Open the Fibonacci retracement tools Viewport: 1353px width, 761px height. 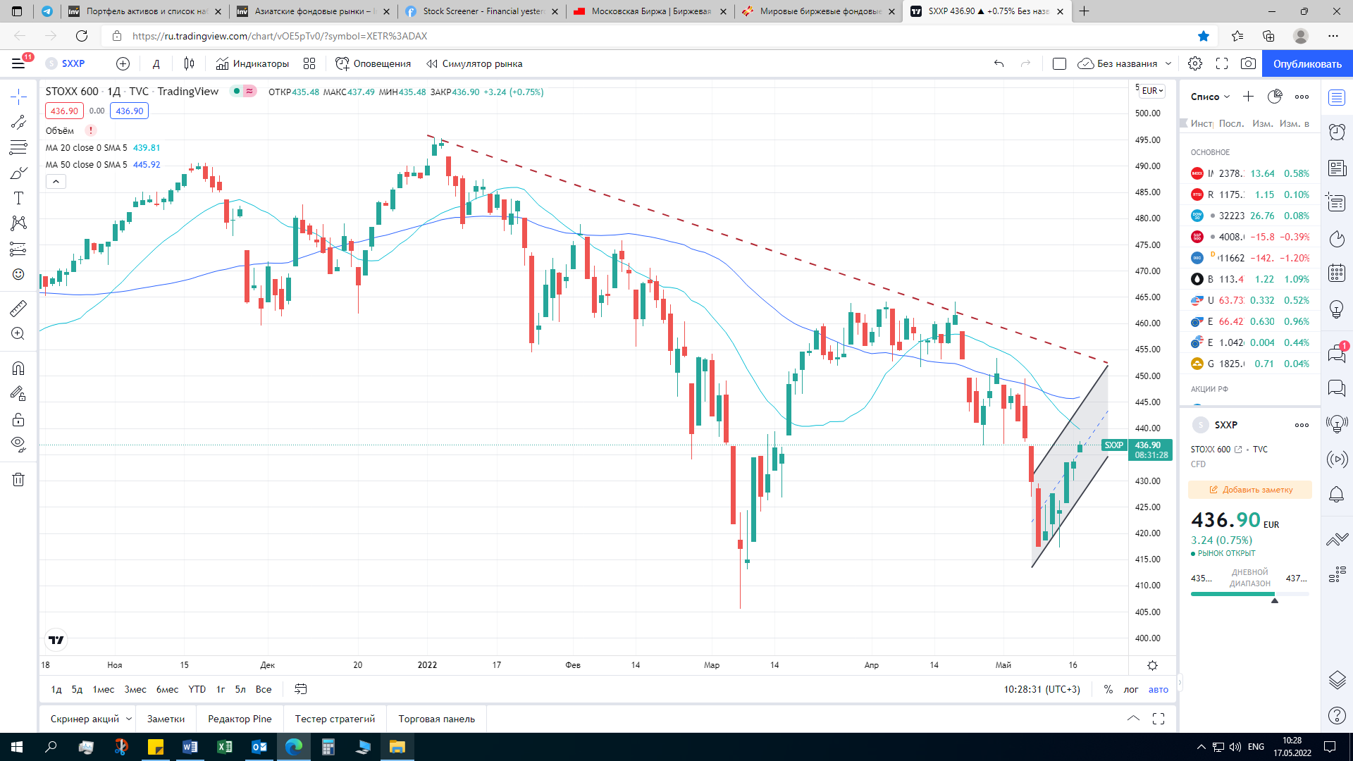18,147
